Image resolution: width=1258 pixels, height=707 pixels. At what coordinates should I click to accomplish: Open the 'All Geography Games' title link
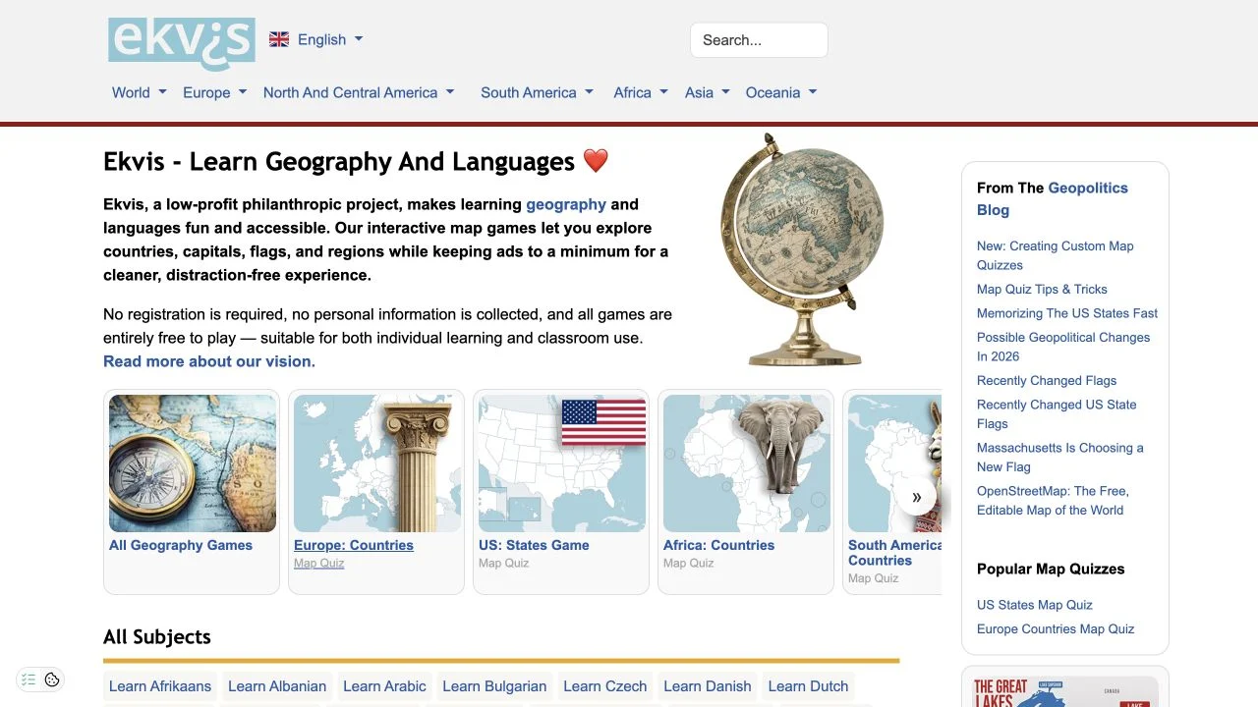pos(181,545)
